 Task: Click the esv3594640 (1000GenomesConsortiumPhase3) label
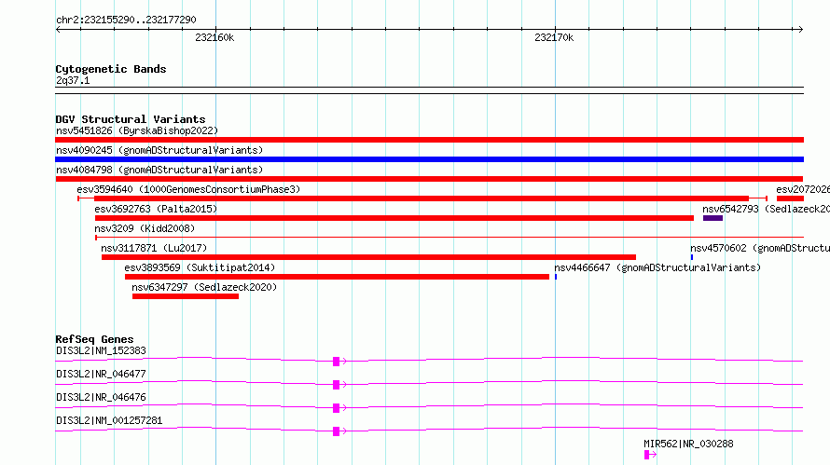[188, 189]
